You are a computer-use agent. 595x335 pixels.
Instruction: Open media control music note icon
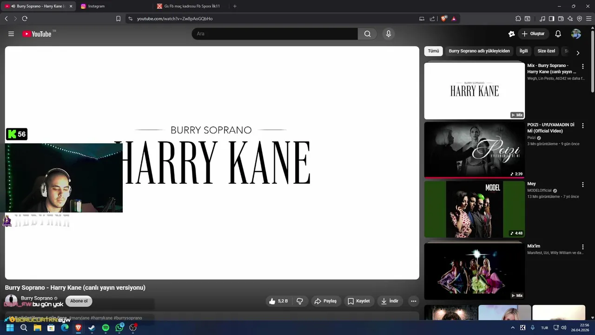[542, 19]
